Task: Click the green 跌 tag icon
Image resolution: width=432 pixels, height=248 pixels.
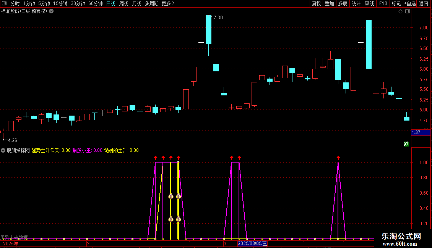Action: [x=406, y=144]
